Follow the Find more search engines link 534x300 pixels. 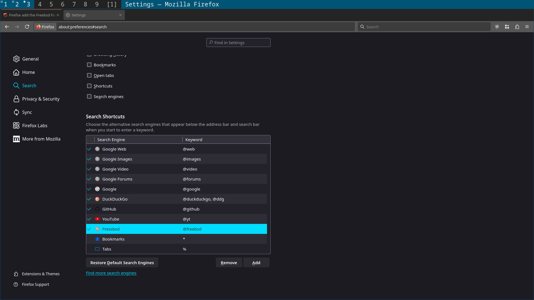111,273
